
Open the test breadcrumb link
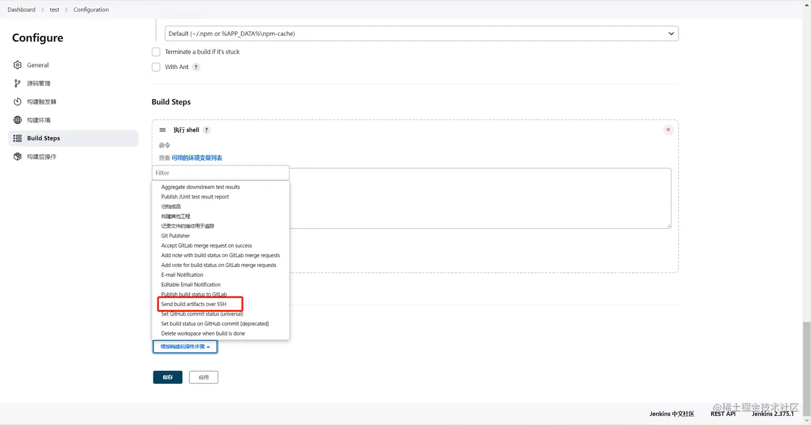click(x=55, y=10)
